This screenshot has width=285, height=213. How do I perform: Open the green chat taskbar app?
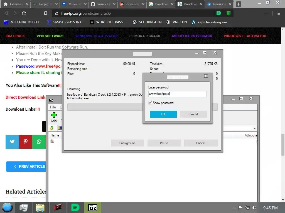click(75, 207)
